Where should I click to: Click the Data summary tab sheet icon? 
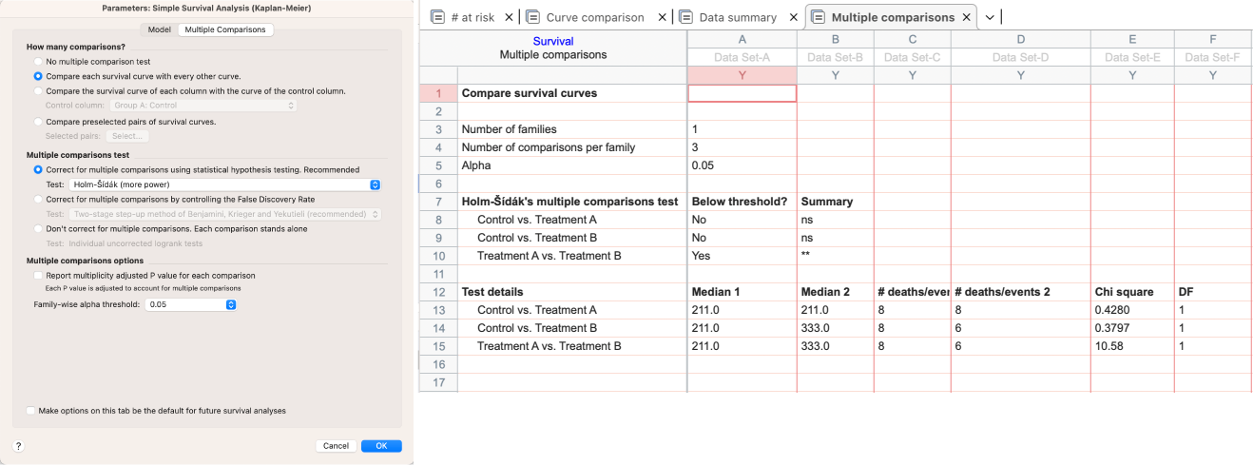pyautogui.click(x=686, y=17)
